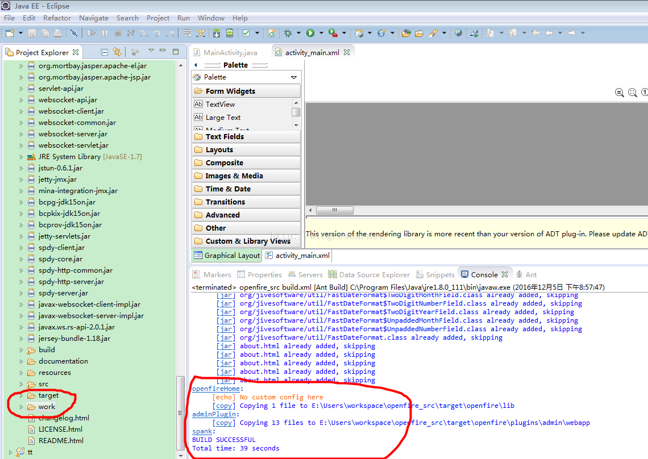The height and width of the screenshot is (459, 648).
Task: Click the palette widgets vertical scrollbar thumb
Action: coord(296,112)
